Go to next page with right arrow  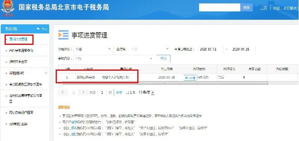83,93
